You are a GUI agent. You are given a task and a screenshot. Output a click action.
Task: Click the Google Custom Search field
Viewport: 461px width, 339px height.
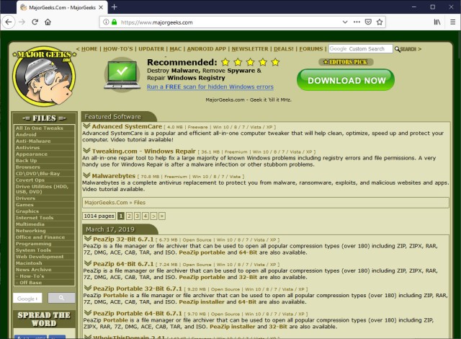[360, 49]
